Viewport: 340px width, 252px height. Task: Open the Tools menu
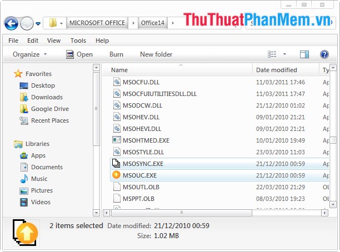[x=78, y=41]
